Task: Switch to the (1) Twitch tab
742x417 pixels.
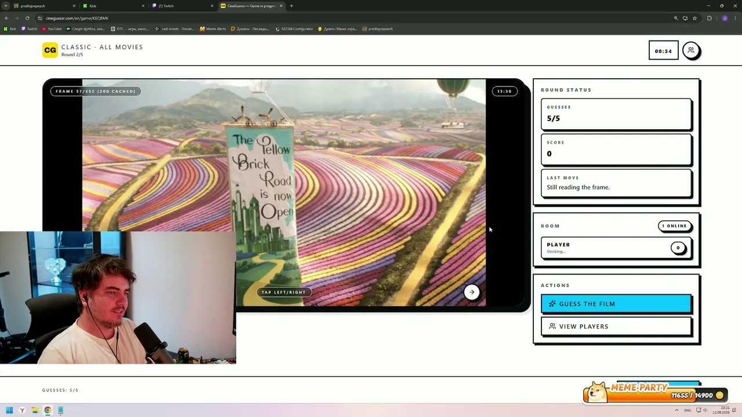Action: [181, 6]
